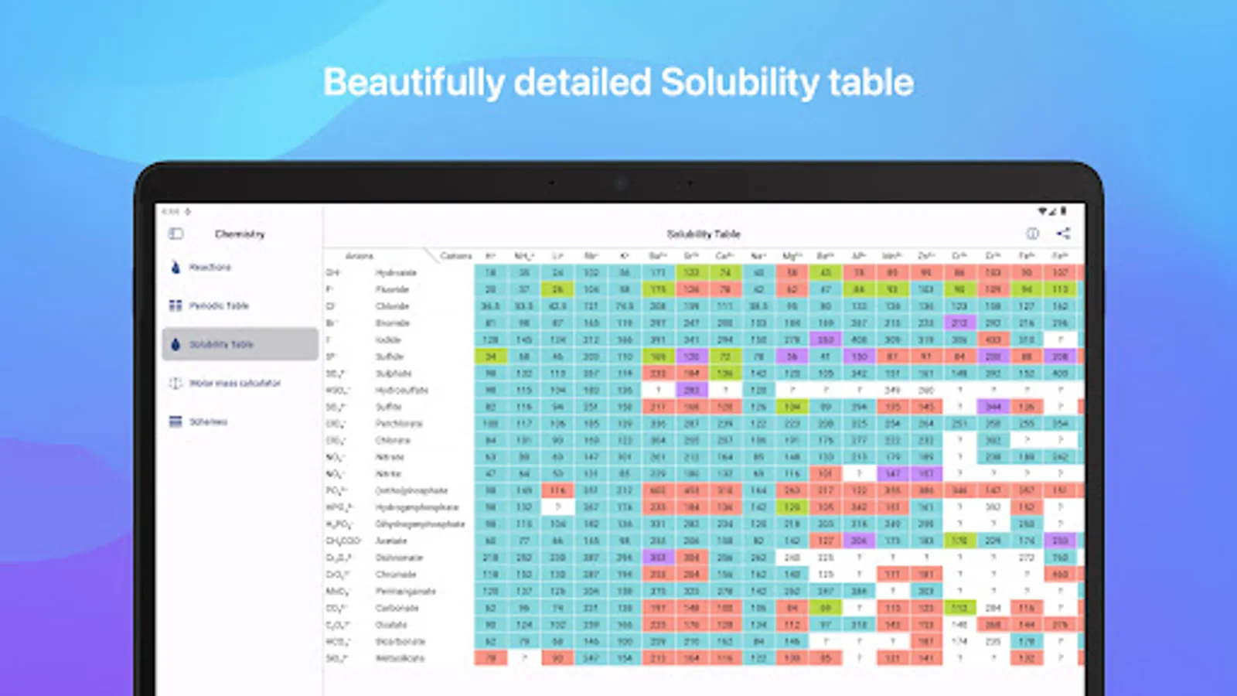Image resolution: width=1237 pixels, height=696 pixels.
Task: Click the Hydrogenphosphate anion row label
Action: 417,508
